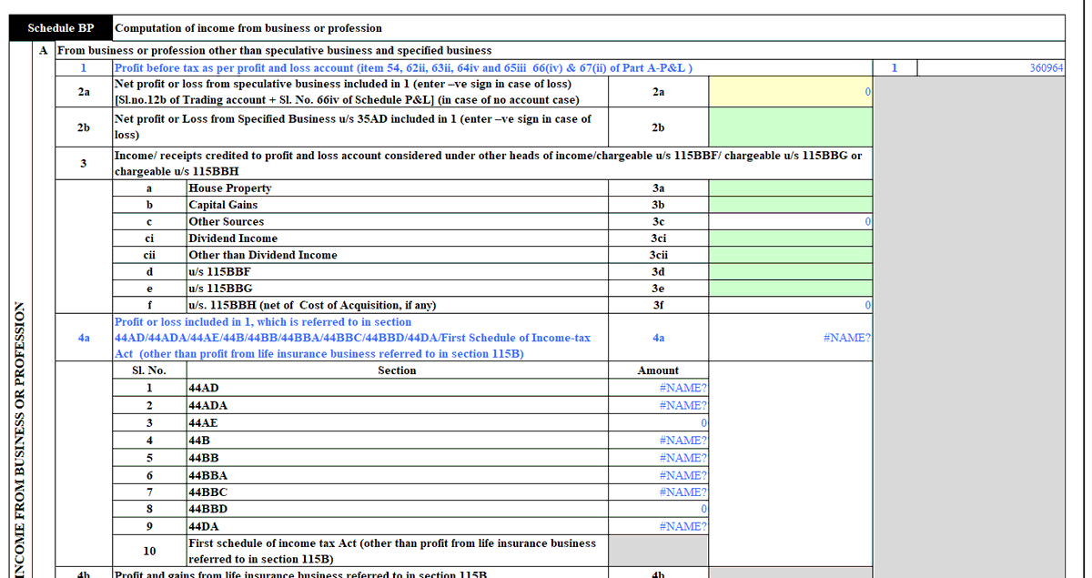
Task: Select the 44DA amount cell
Action: click(x=658, y=526)
